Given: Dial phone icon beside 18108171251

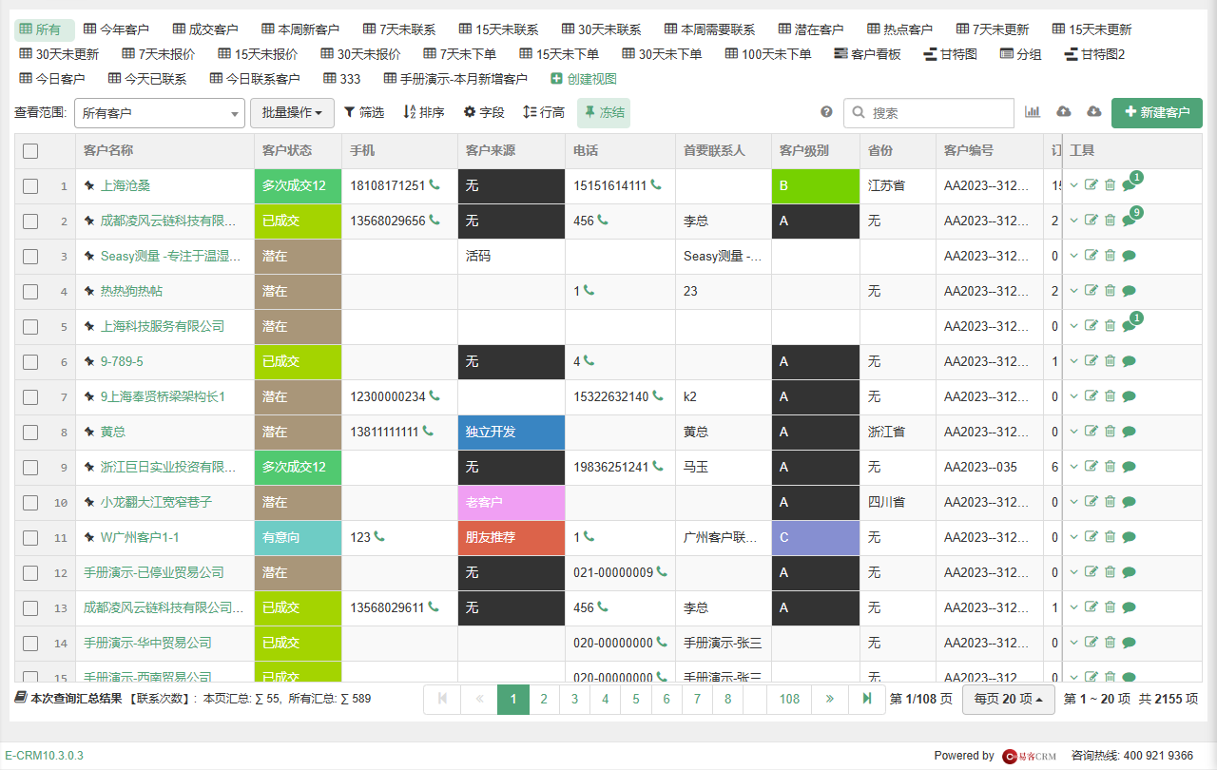Looking at the screenshot, I should click(435, 185).
